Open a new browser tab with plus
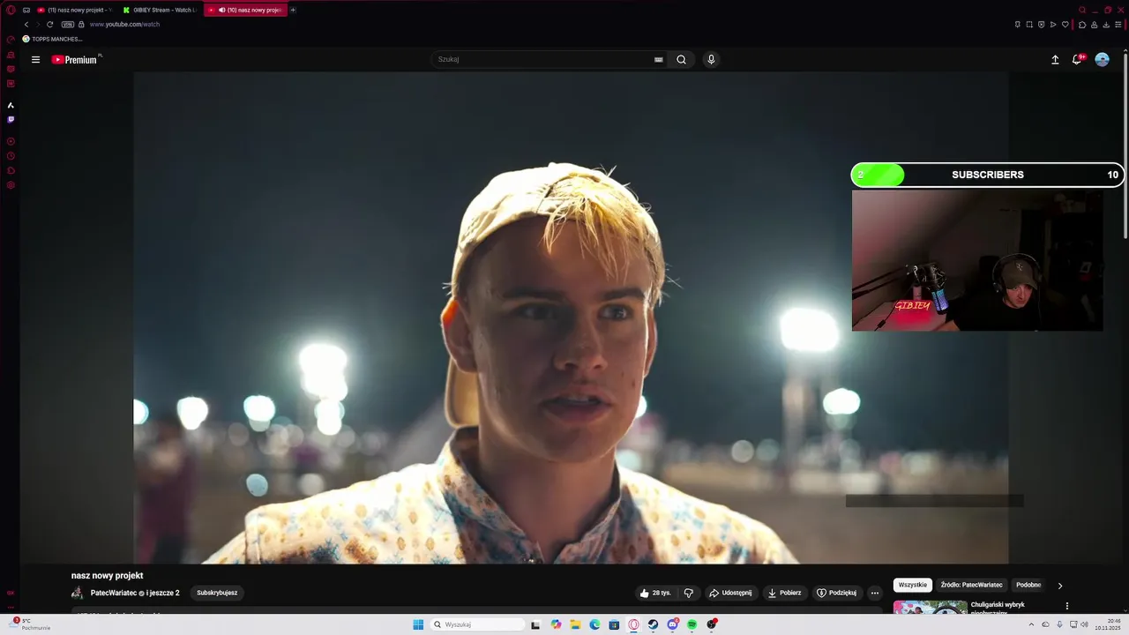This screenshot has width=1129, height=635. [293, 10]
